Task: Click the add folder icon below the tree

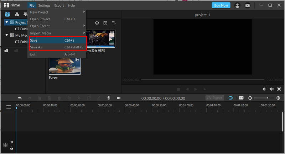Action: [x=6, y=51]
